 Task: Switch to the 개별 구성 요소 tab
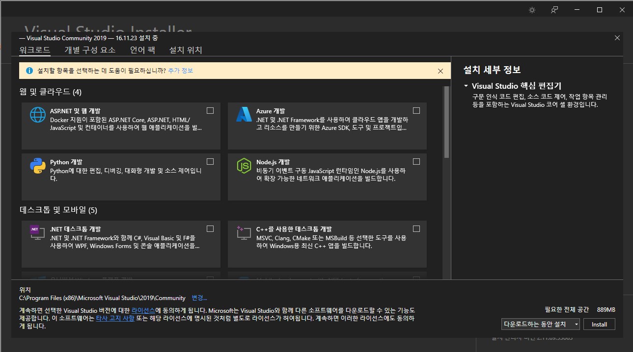[x=90, y=50]
